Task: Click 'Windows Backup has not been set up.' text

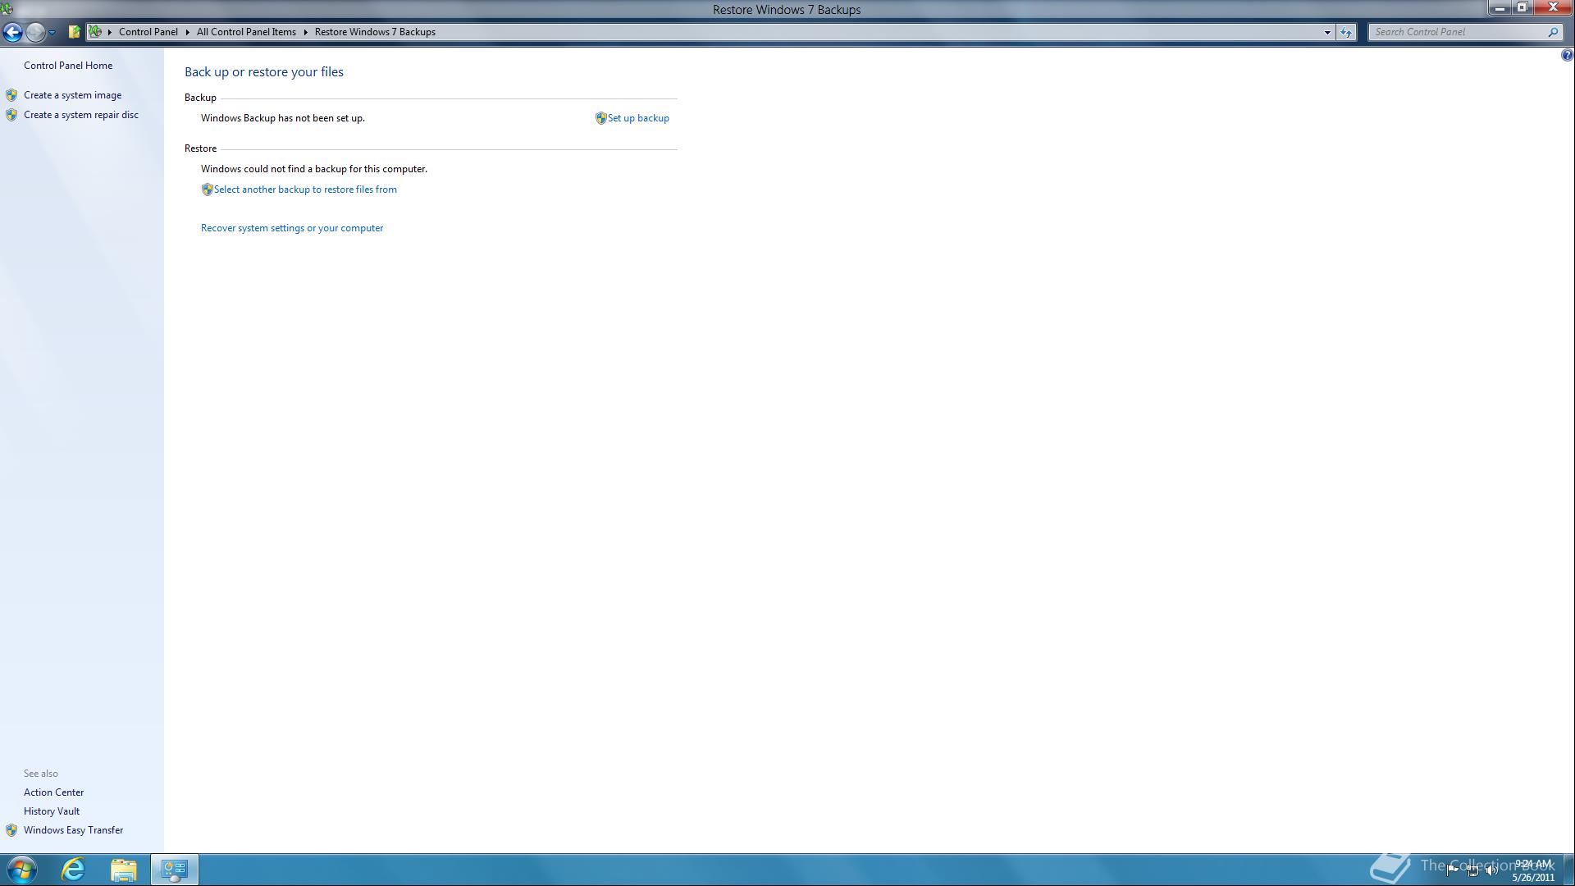Action: pos(283,118)
